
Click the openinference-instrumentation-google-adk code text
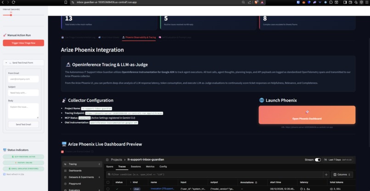coord(114,123)
